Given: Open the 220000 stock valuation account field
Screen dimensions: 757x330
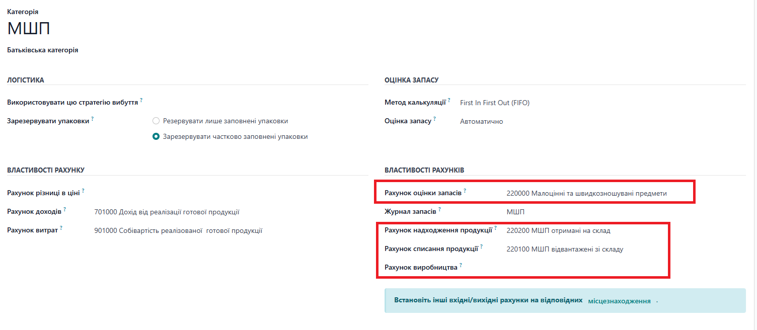Looking at the screenshot, I should (586, 194).
